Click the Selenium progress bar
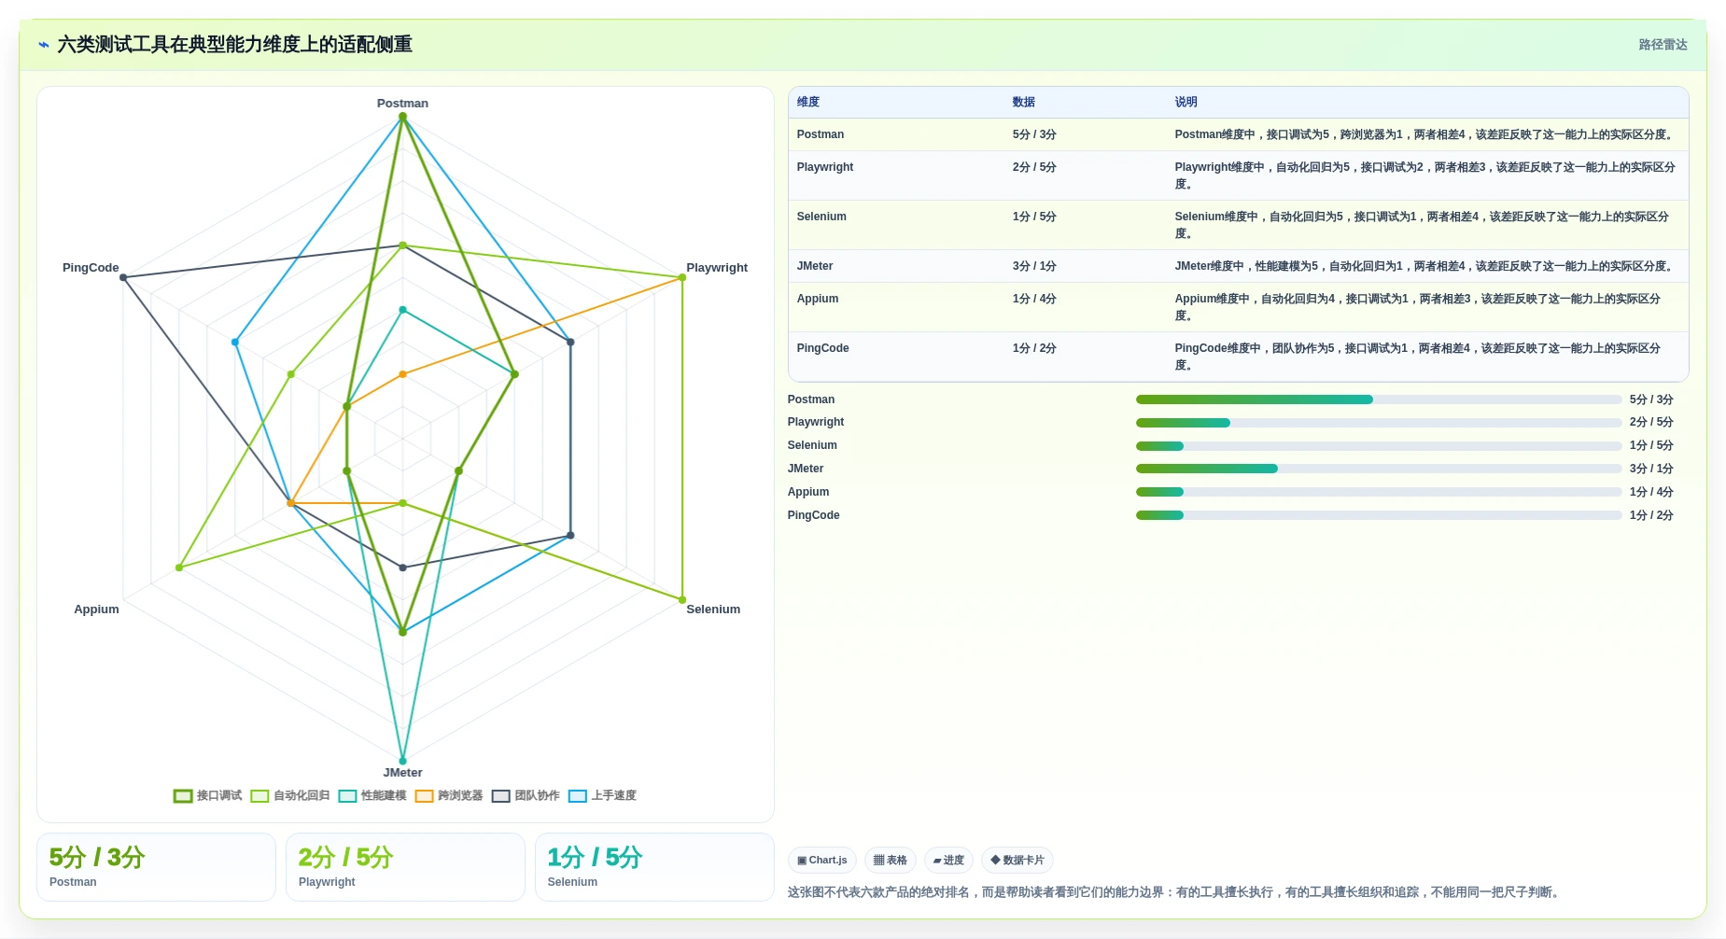 [1379, 446]
